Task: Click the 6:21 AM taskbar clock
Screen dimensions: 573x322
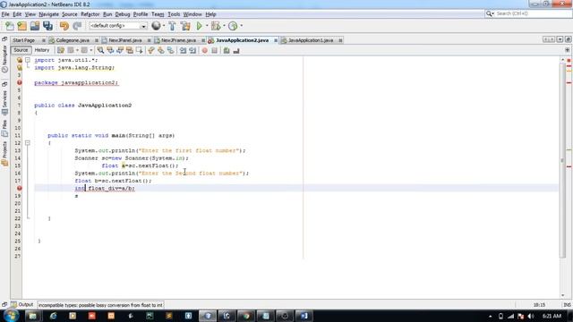Action: (552, 316)
